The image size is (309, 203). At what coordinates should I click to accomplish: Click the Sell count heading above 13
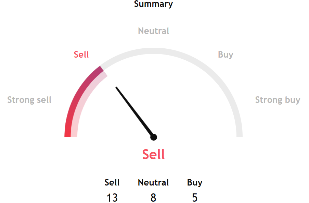[112, 182]
